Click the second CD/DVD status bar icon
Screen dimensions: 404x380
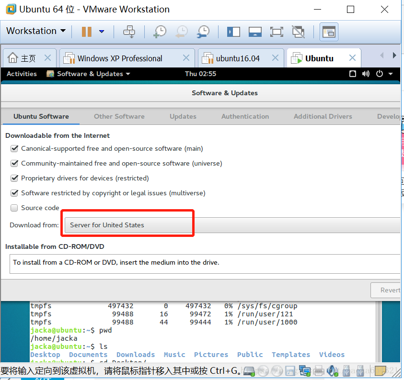click(277, 371)
